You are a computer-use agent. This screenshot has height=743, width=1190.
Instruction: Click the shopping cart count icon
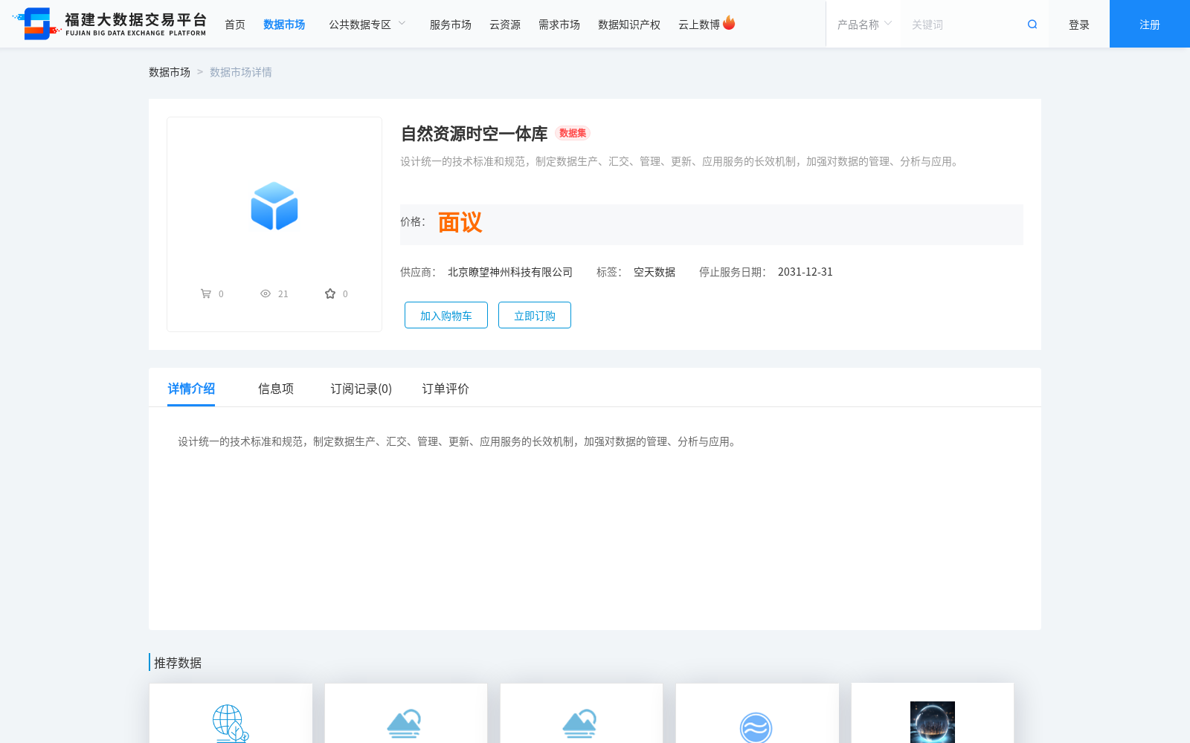[x=206, y=293]
